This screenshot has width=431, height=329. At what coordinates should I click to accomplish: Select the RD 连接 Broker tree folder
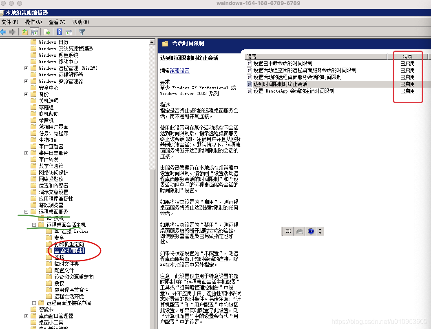point(71,231)
